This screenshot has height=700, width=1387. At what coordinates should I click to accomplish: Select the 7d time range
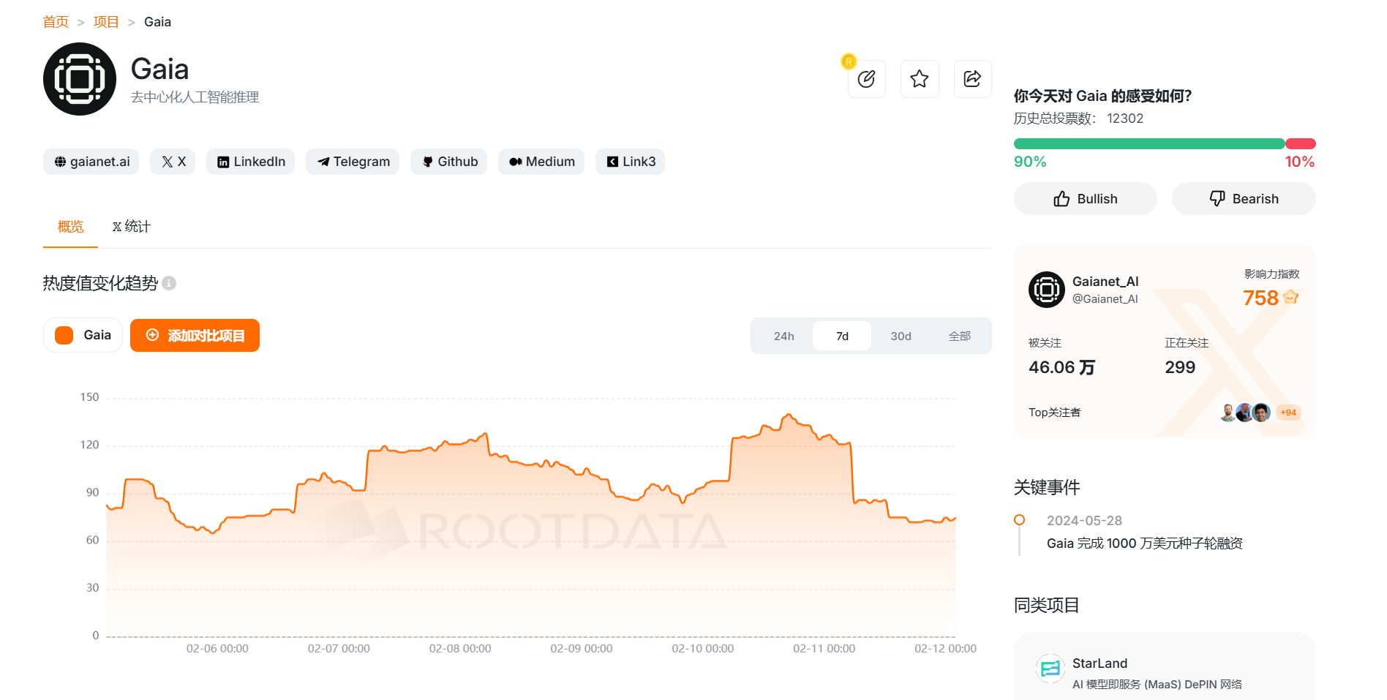pos(842,336)
